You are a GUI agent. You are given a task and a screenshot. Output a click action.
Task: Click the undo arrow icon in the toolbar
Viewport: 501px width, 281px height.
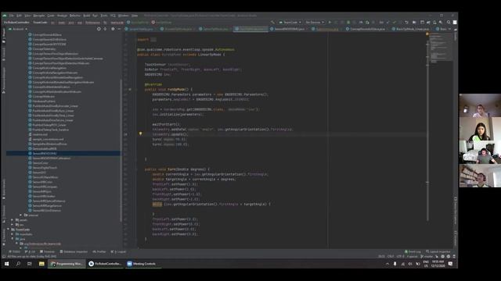click(x=406, y=23)
